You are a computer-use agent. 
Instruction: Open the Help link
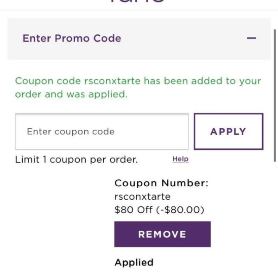(181, 159)
